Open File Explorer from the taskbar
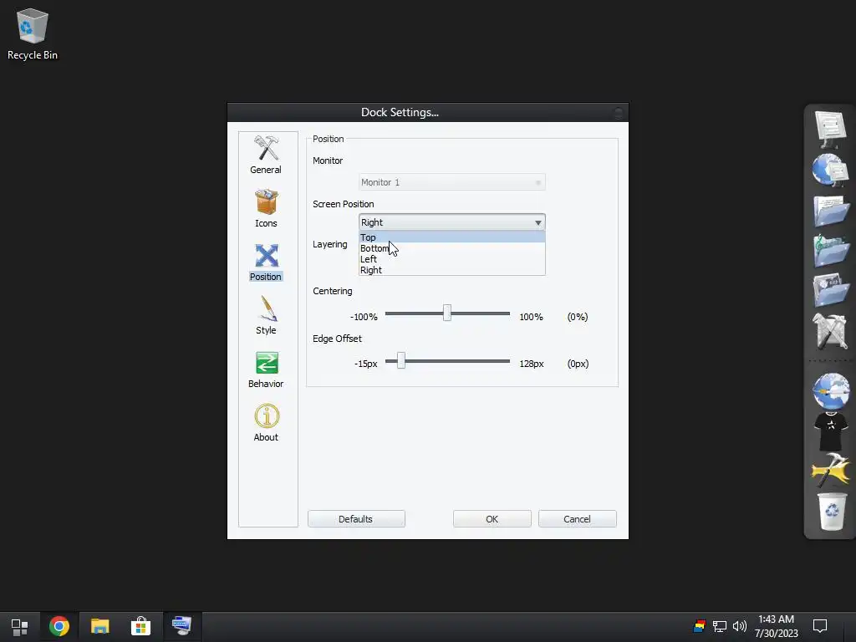Viewport: 856px width, 642px height. point(100,626)
